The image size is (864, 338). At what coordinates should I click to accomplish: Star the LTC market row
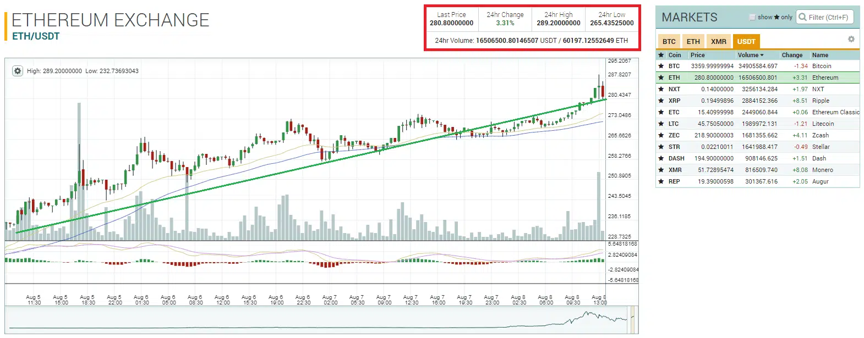661,124
